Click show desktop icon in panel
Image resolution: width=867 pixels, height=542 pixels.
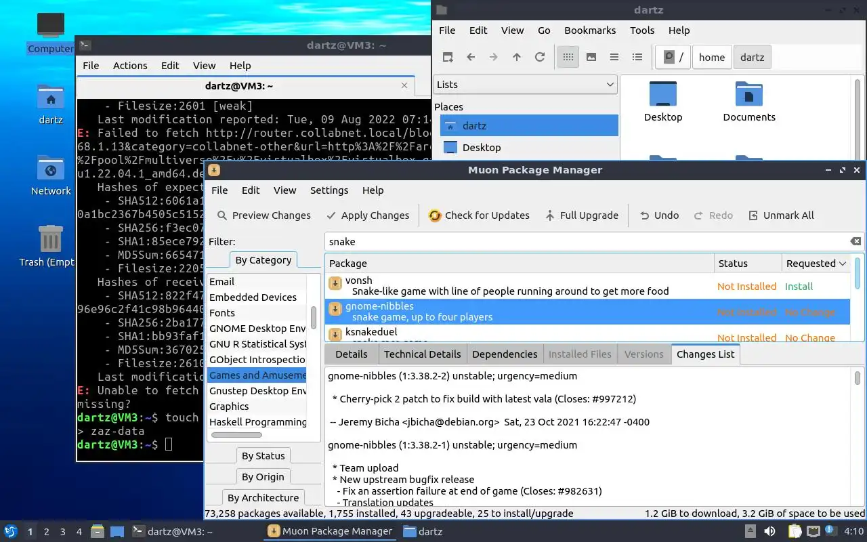point(117,532)
